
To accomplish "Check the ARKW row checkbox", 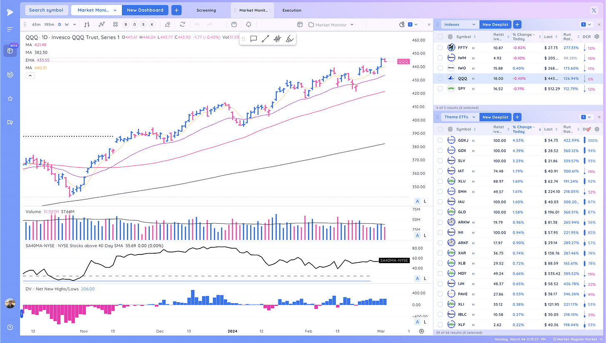I will 440,222.
